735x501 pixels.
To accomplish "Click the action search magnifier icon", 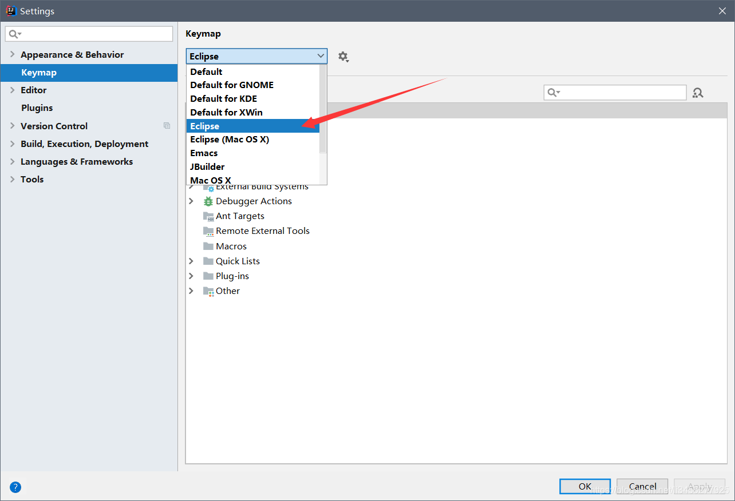I will point(553,93).
